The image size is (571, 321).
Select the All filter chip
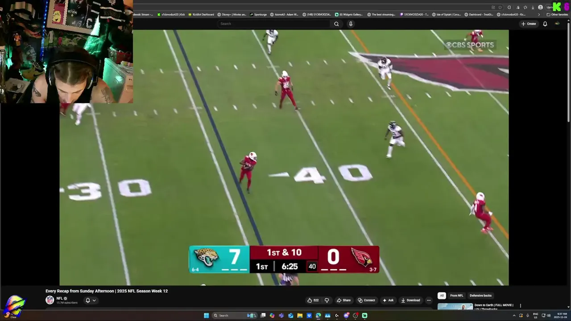pos(442,296)
